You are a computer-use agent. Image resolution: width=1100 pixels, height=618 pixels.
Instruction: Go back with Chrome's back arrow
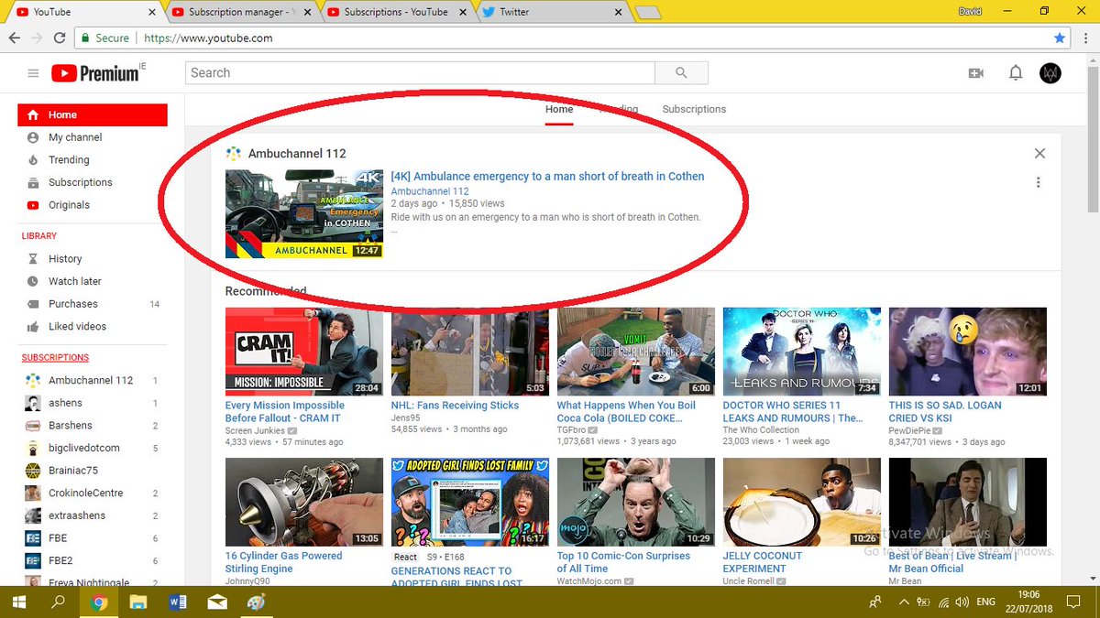14,38
